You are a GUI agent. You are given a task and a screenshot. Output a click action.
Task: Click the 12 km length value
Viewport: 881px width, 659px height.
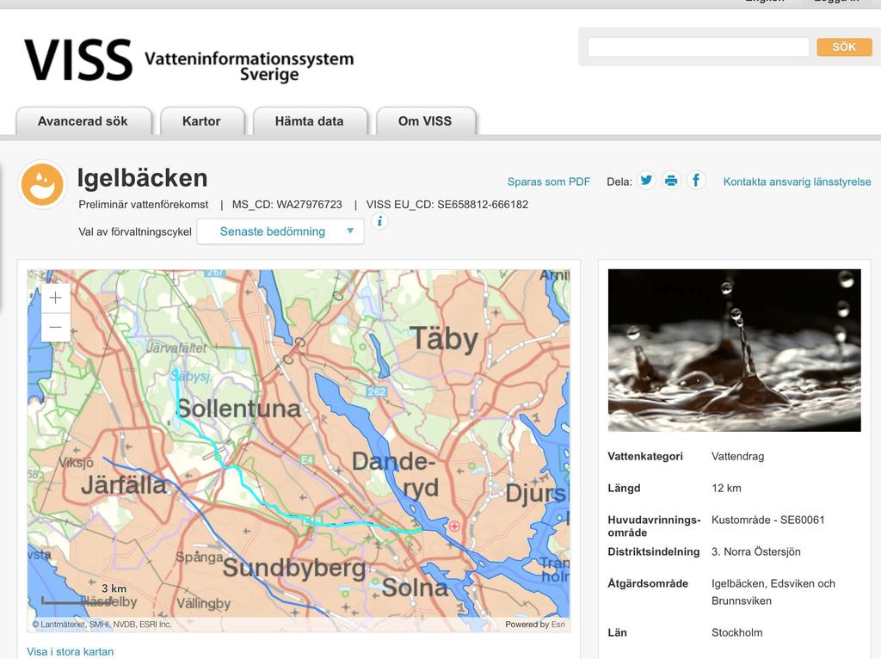[726, 488]
